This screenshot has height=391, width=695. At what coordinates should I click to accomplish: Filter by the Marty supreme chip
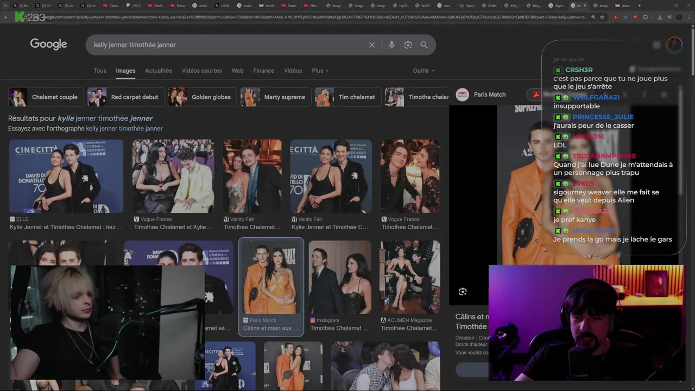tap(276, 97)
